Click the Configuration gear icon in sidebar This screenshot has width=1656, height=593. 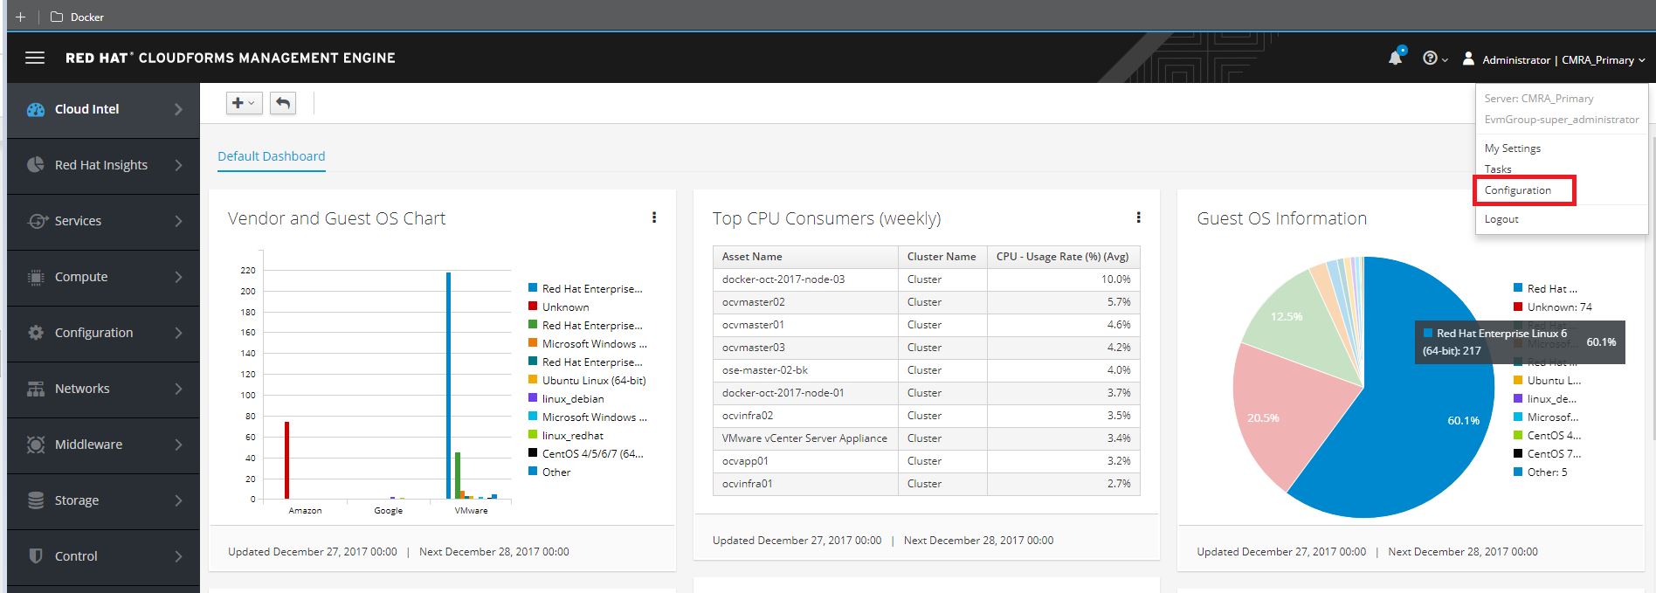36,333
